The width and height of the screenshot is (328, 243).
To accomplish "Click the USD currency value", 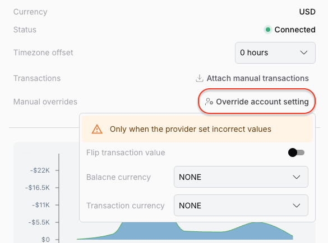I will point(307,12).
